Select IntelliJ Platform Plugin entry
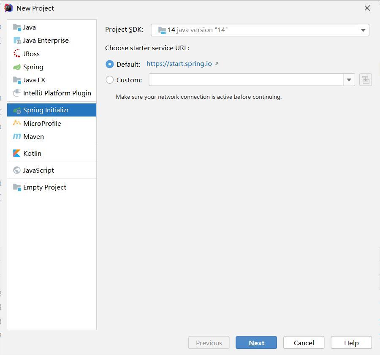The height and width of the screenshot is (355, 380). click(52, 93)
